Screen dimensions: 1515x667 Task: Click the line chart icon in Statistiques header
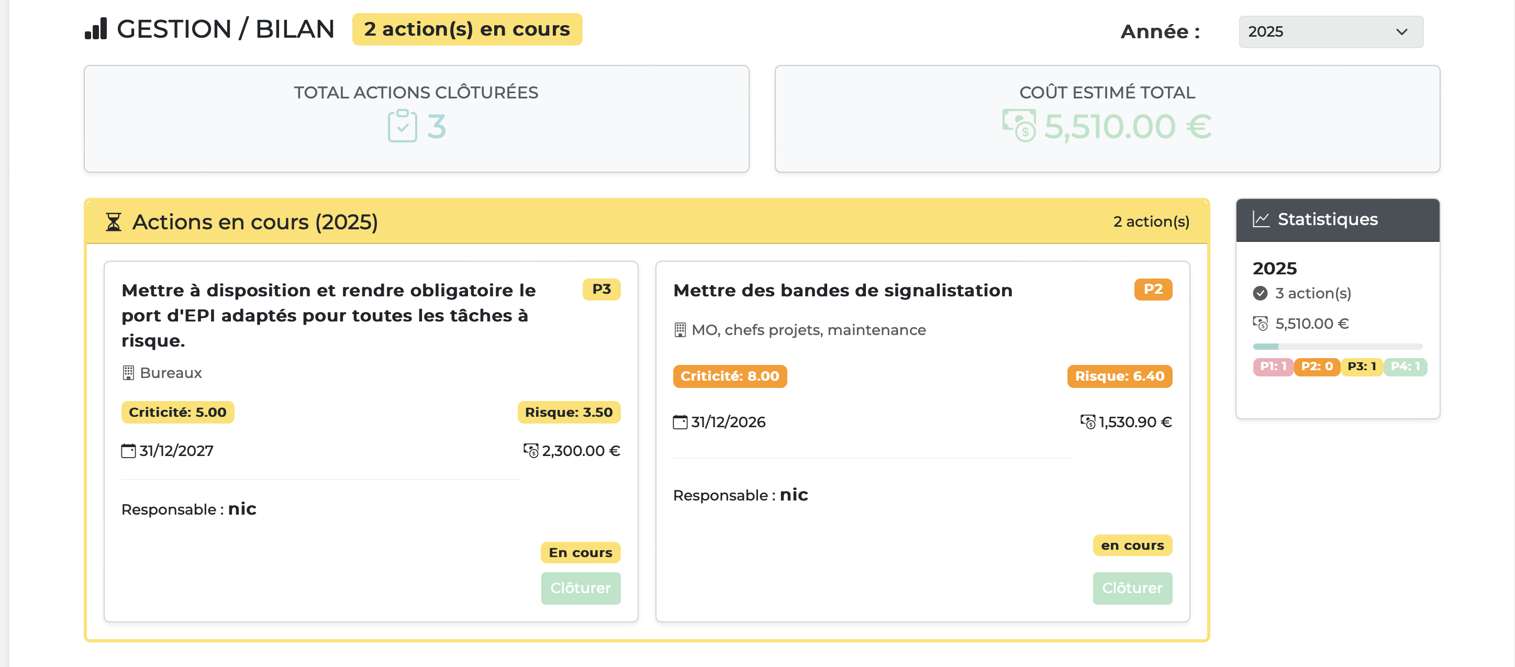point(1261,219)
